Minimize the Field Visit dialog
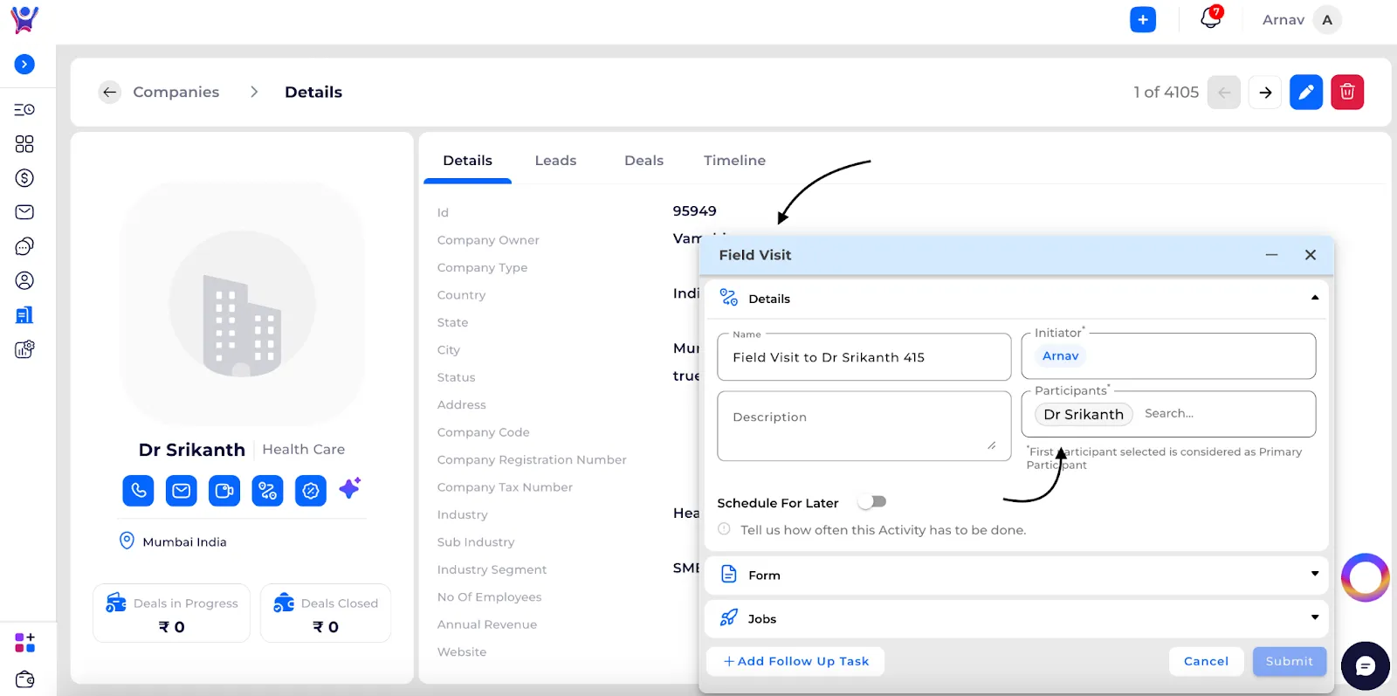The height and width of the screenshot is (696, 1397). coord(1271,254)
